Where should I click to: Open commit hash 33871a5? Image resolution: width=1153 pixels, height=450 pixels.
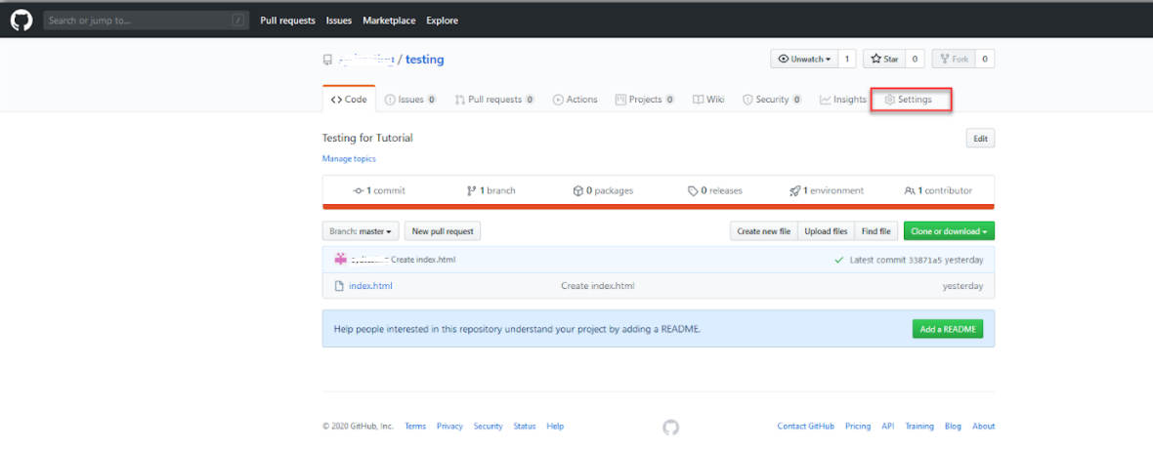click(925, 260)
